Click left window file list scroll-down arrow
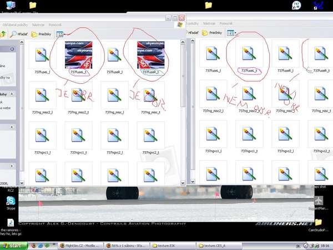The height and width of the screenshot is (250, 333). [x=183, y=183]
